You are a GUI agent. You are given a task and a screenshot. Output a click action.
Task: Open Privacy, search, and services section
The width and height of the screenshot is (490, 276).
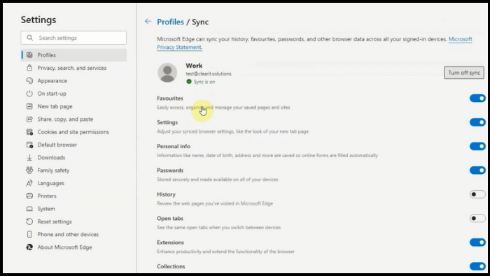click(73, 68)
